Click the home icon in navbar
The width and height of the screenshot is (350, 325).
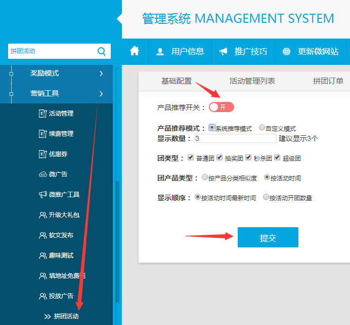click(x=135, y=51)
